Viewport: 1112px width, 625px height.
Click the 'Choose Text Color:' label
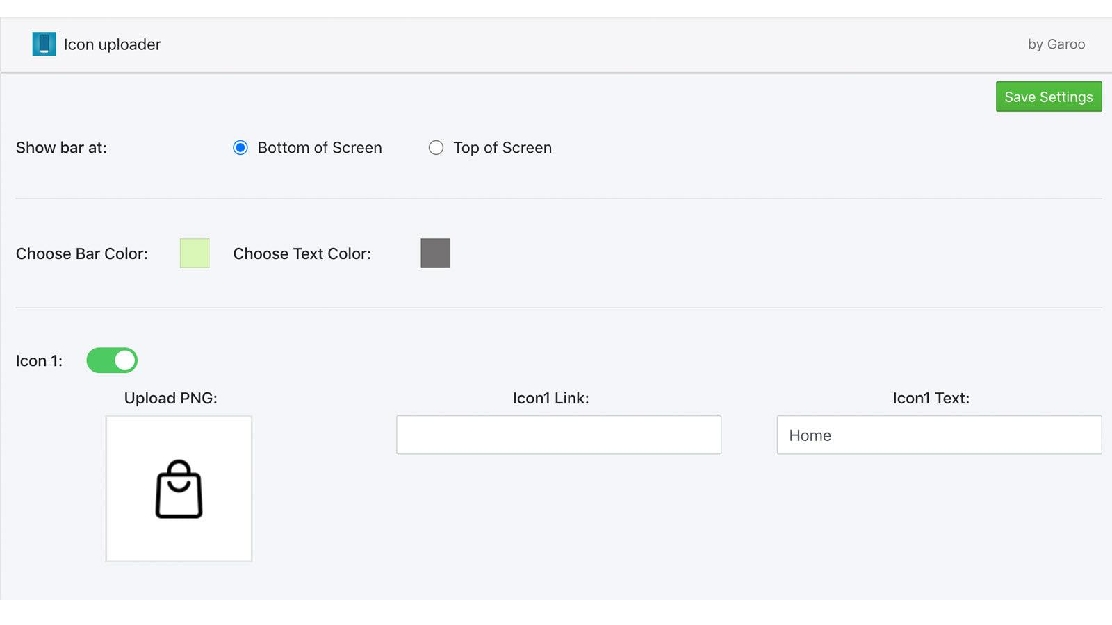(x=302, y=254)
